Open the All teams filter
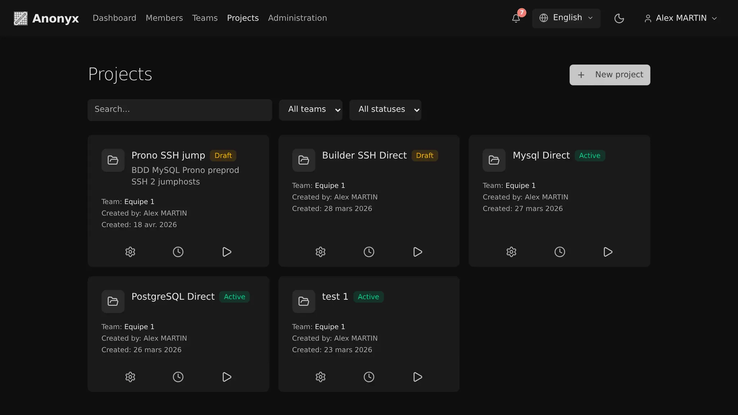 [x=311, y=110]
